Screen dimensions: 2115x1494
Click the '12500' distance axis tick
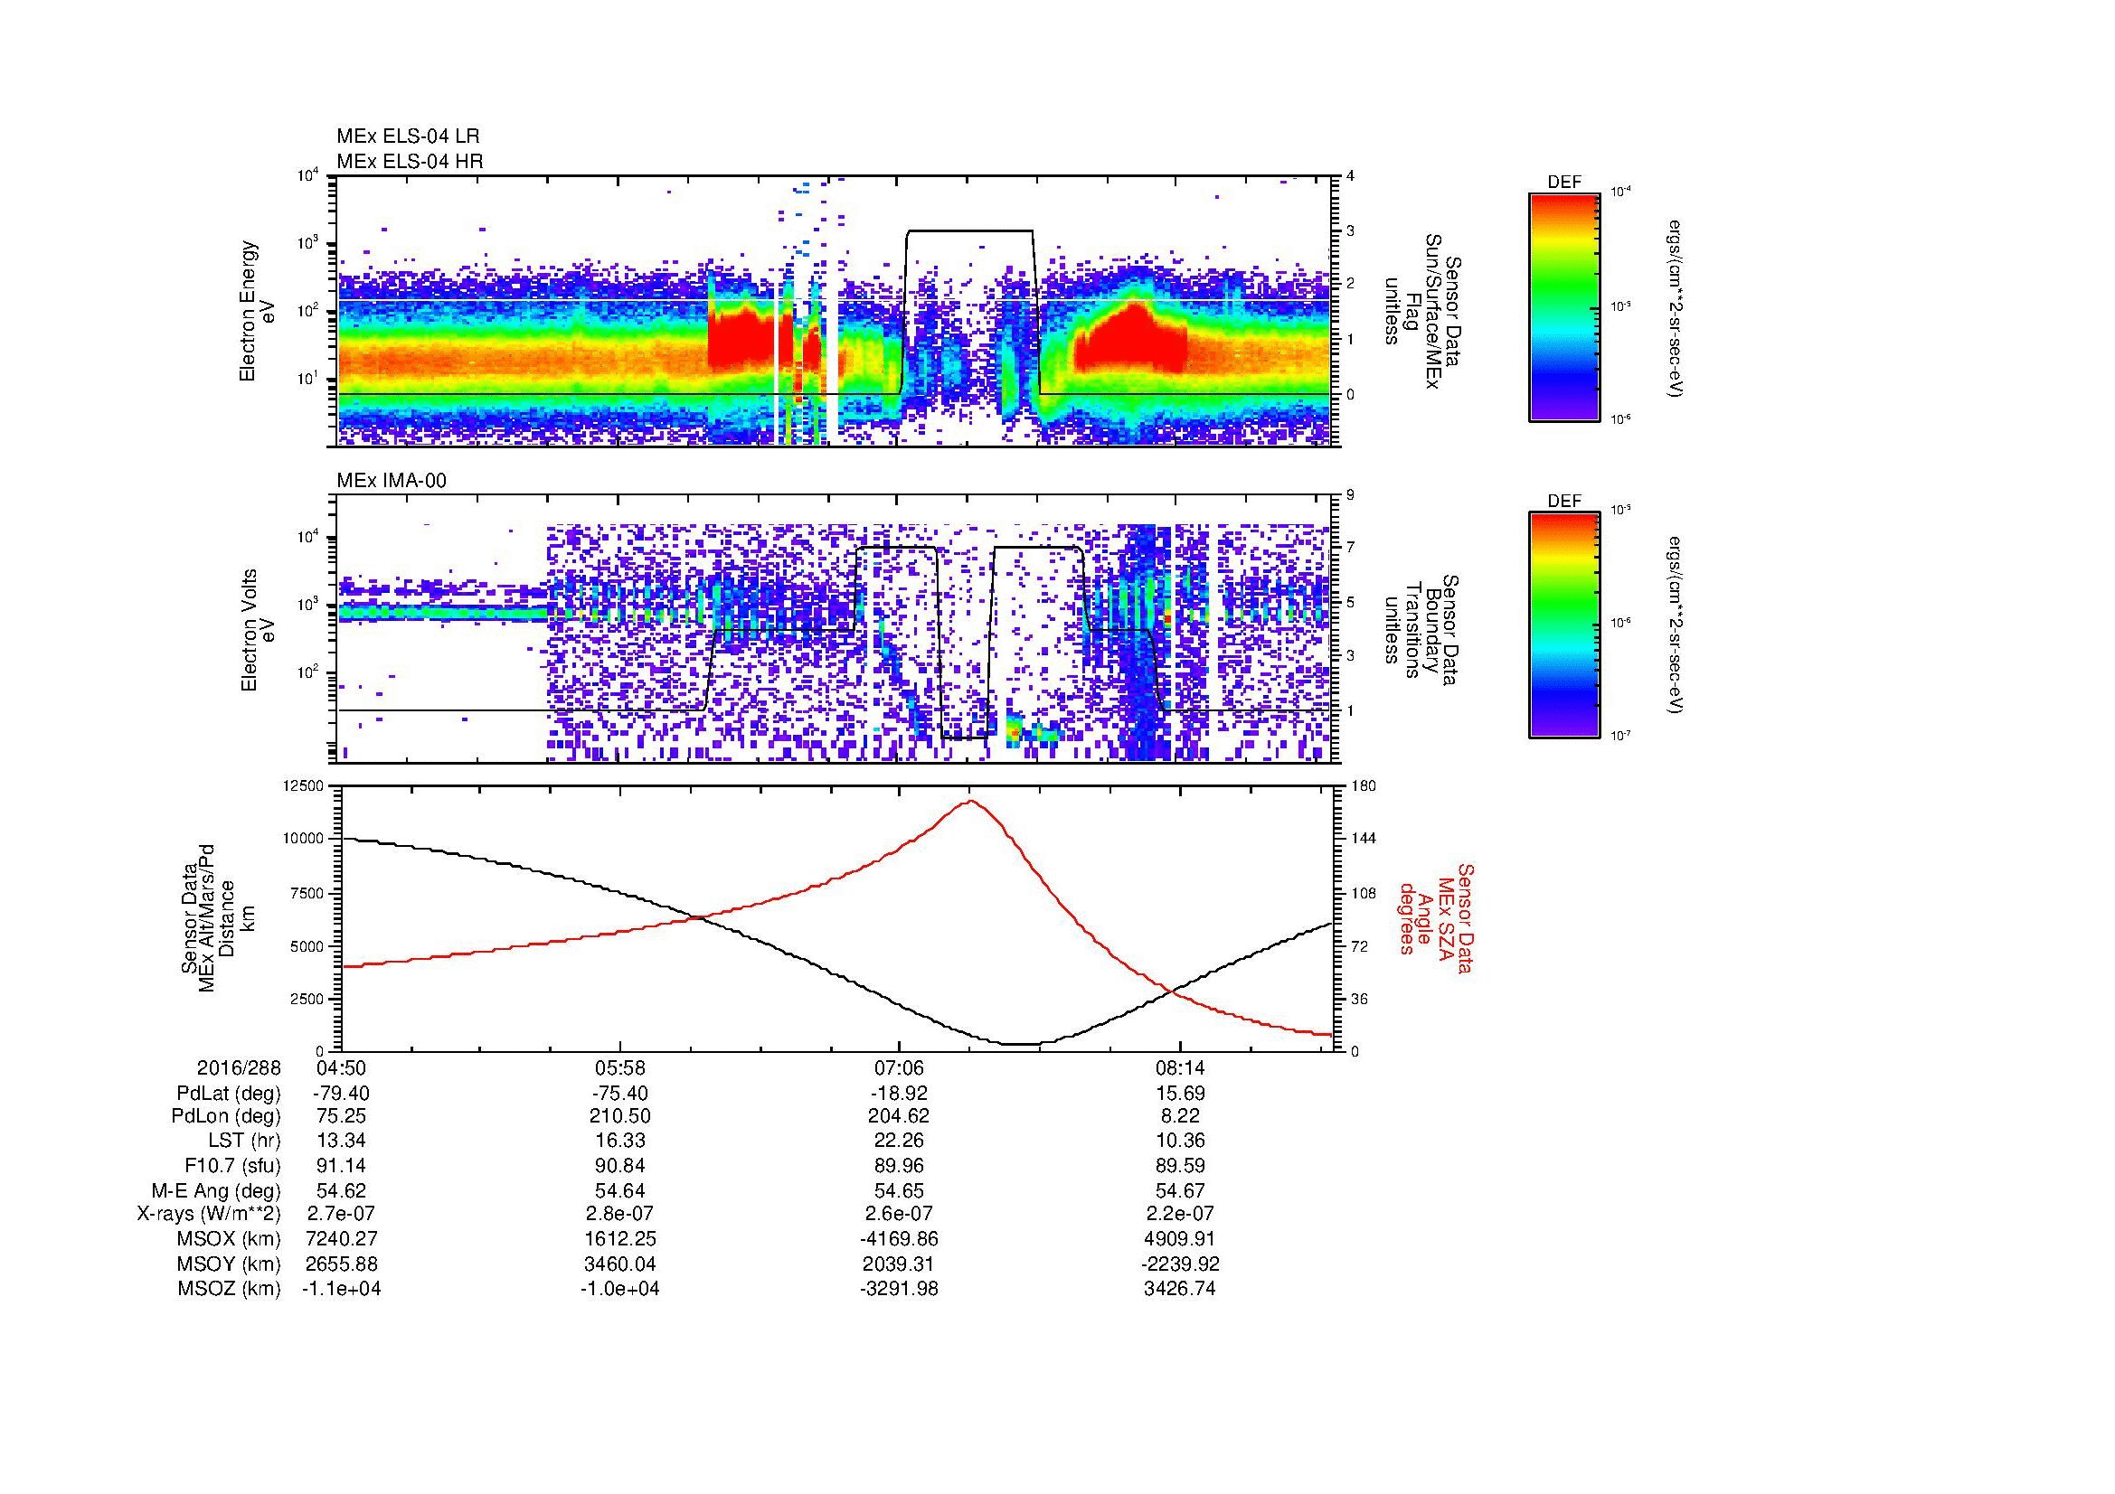pos(304,785)
